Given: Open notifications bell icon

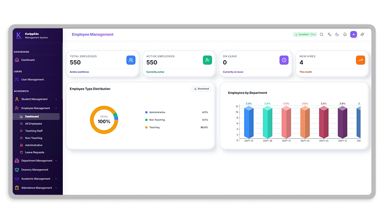Looking at the screenshot, I should (345, 35).
